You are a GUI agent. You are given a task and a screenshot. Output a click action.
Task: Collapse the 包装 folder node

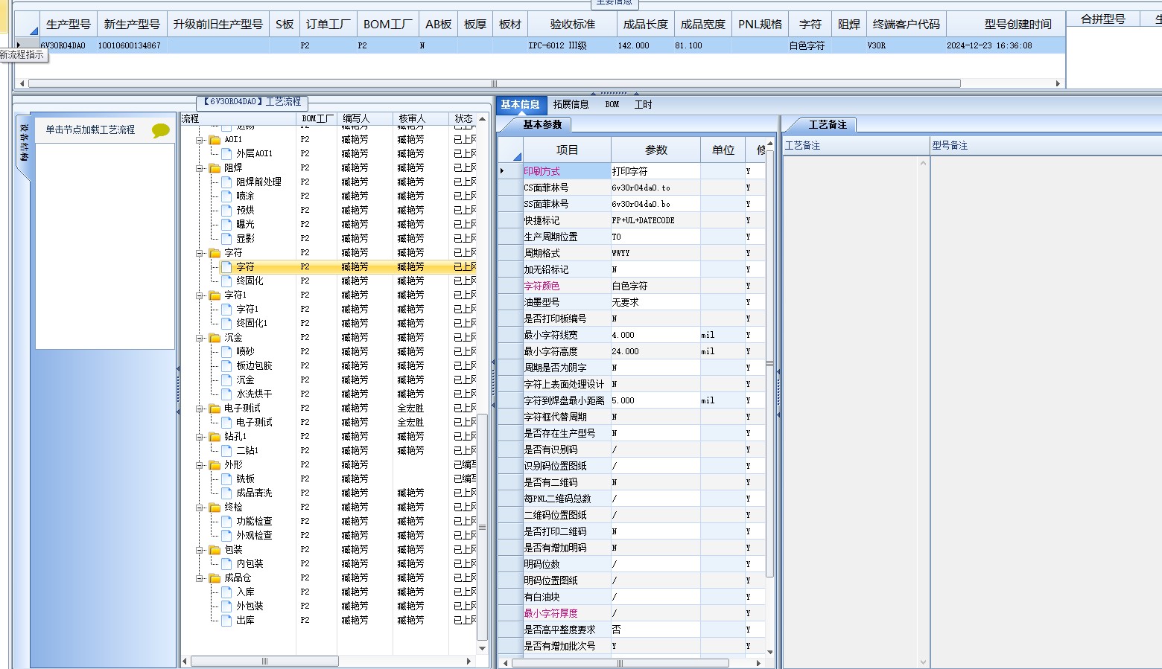pyautogui.click(x=200, y=550)
